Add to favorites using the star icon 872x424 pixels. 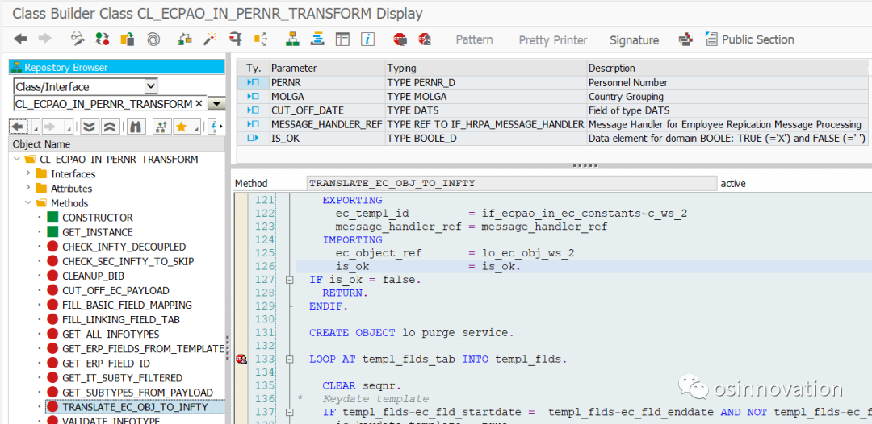(181, 127)
